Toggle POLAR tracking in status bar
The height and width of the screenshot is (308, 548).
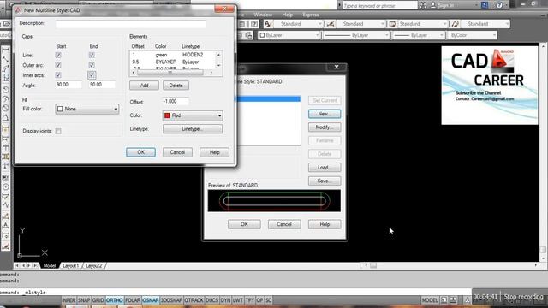(x=133, y=300)
